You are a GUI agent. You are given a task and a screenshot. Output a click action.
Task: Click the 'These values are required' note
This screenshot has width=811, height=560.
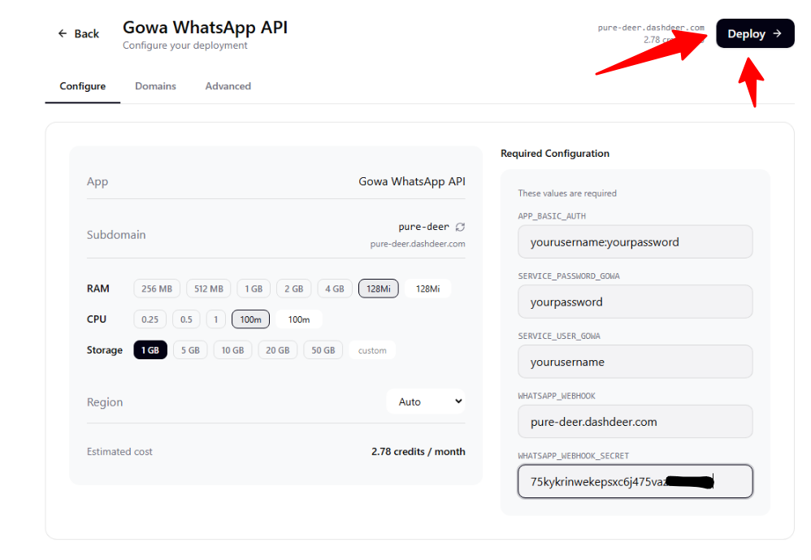point(567,193)
